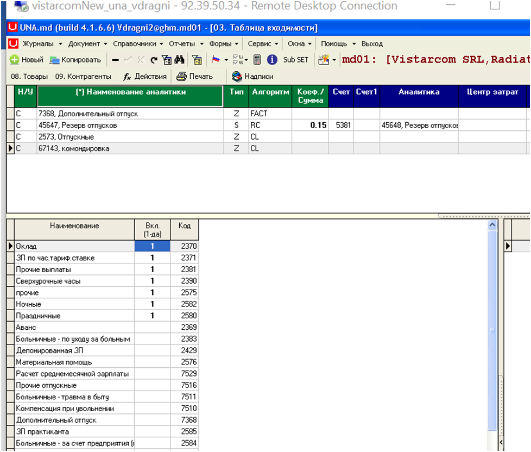Click the filter icon left of the binoculars
Viewport: 531px width, 452px height.
tap(167, 60)
